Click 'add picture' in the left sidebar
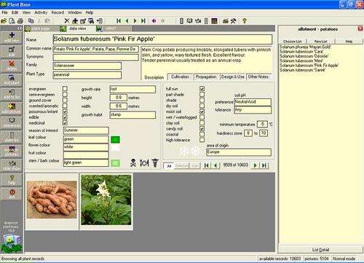Screen dimensions: 364x263 (12, 109)
